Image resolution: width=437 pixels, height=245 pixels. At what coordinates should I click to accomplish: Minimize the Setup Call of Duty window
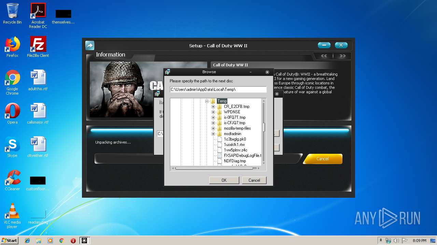point(324,45)
